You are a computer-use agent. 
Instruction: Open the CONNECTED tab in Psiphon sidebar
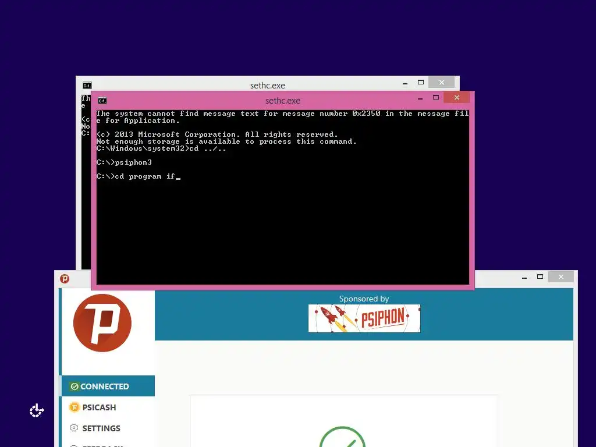click(108, 386)
